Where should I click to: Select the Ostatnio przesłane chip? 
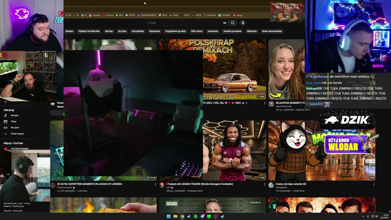(232, 31)
